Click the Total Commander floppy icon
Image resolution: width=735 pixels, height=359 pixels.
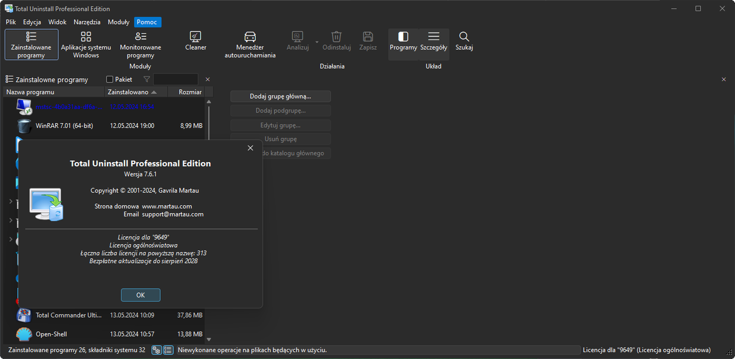pyautogui.click(x=24, y=315)
